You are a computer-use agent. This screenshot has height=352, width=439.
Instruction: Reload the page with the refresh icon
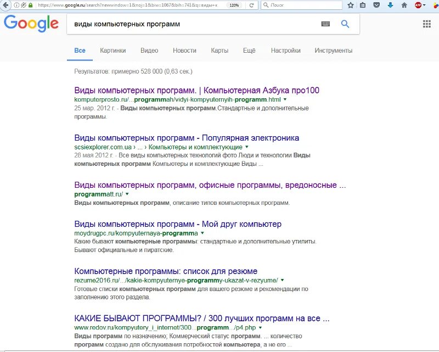coord(251,5)
